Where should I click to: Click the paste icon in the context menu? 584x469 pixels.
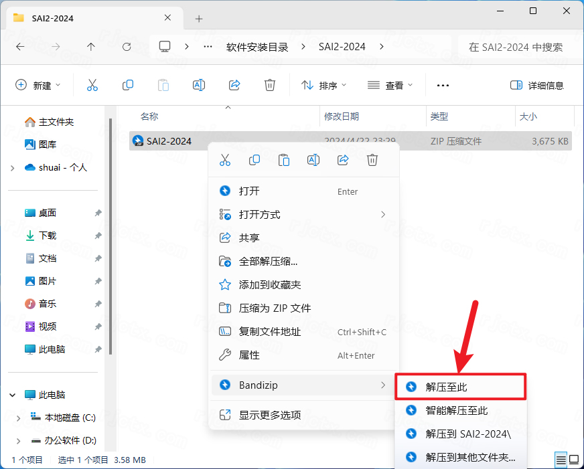284,161
